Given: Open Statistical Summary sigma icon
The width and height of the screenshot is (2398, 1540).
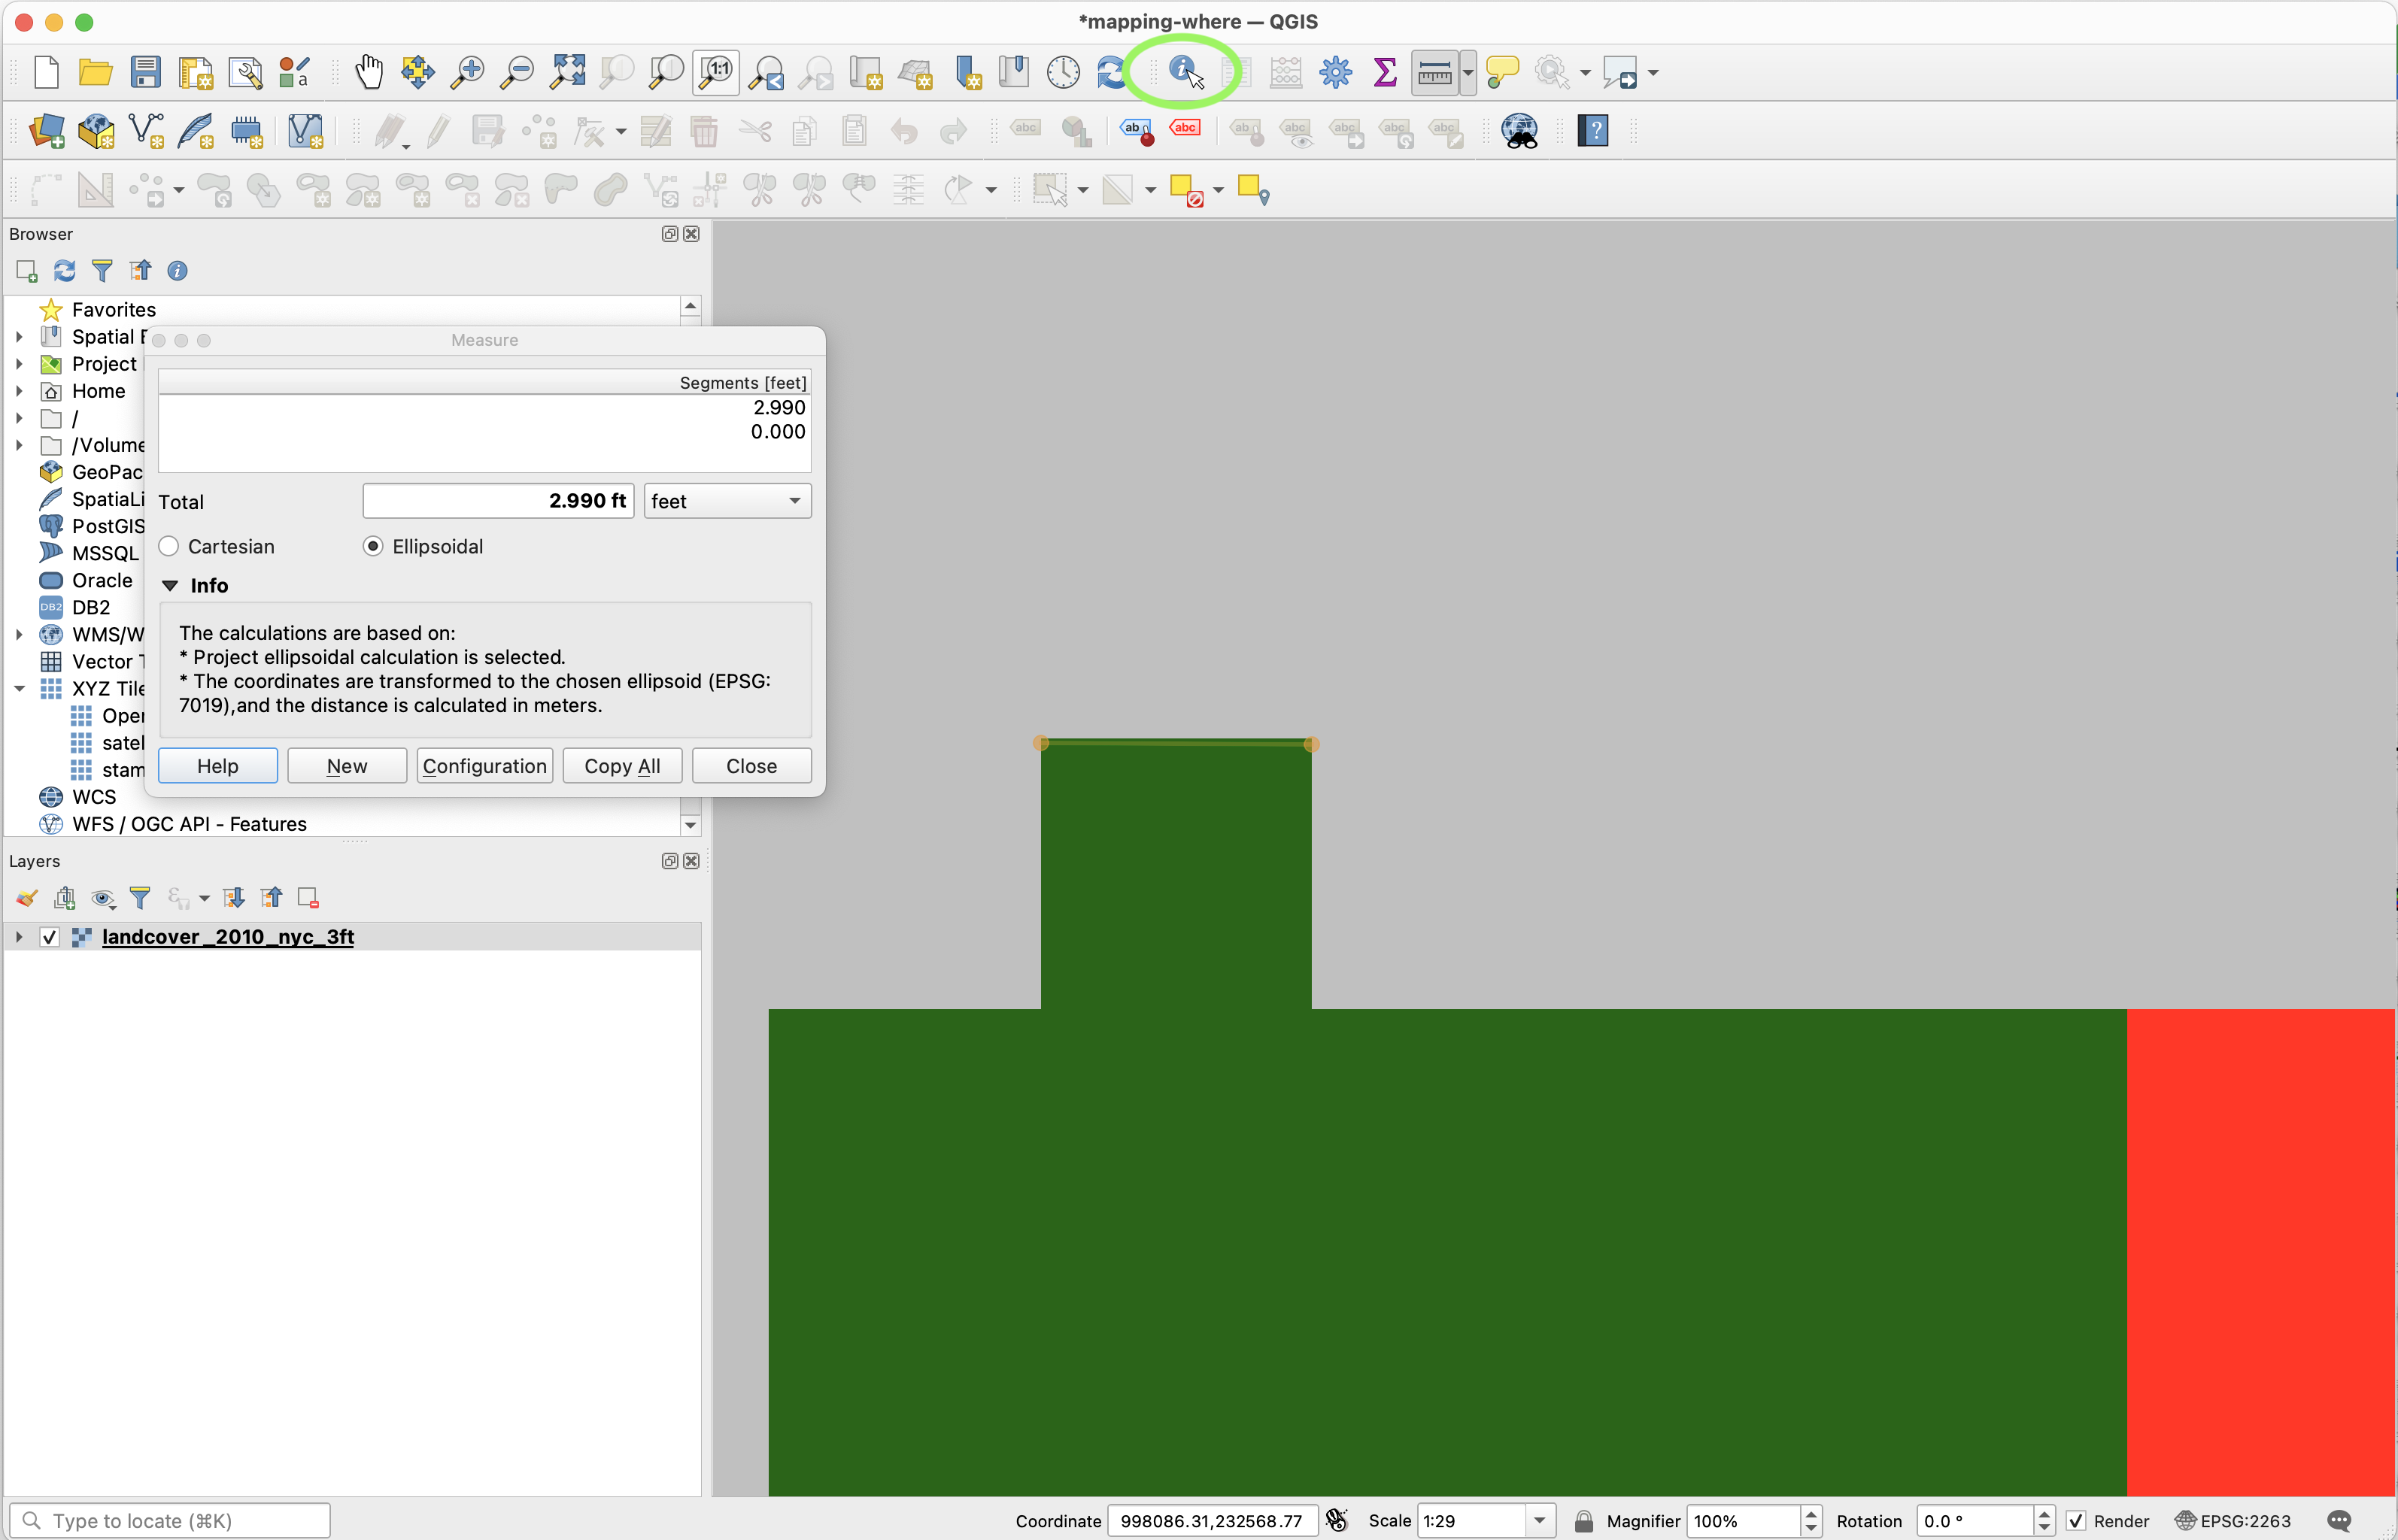Looking at the screenshot, I should tap(1385, 72).
